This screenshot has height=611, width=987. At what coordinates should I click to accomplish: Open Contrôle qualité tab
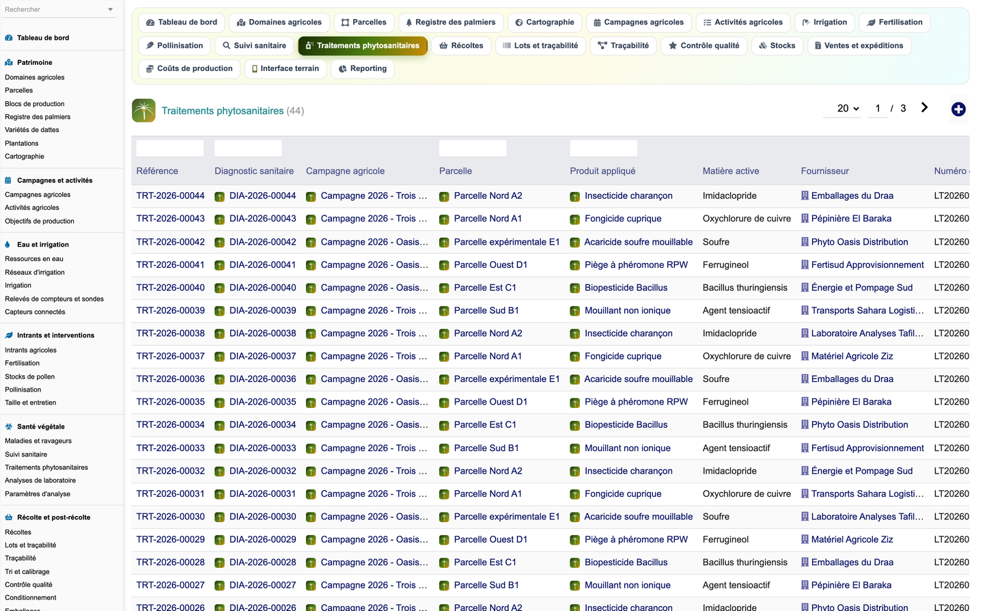tap(704, 46)
